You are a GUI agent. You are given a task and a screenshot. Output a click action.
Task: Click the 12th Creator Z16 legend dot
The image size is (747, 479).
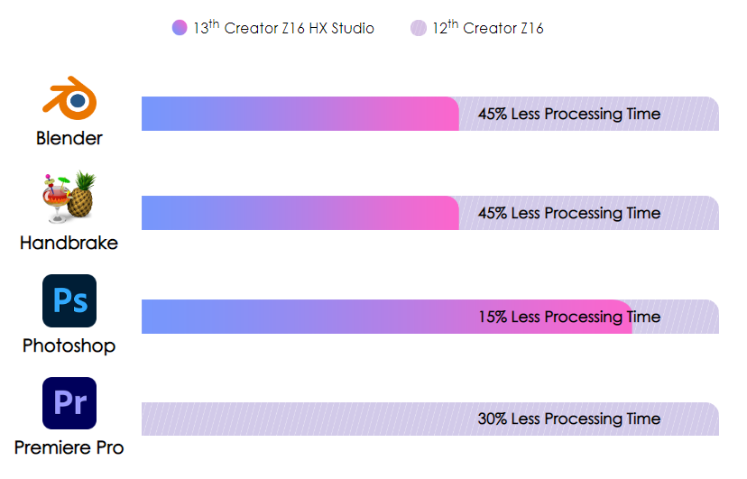coord(419,28)
